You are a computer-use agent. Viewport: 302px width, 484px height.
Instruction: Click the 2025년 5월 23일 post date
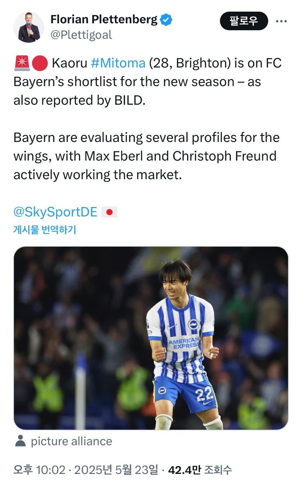coord(116,470)
